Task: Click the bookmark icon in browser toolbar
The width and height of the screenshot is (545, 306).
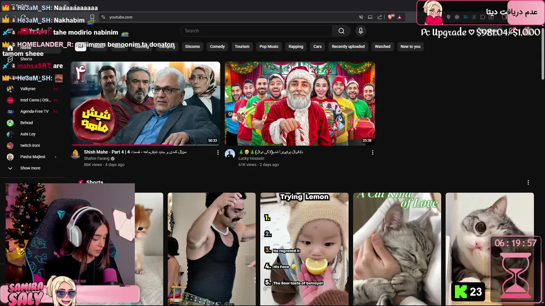Action: [x=92, y=17]
